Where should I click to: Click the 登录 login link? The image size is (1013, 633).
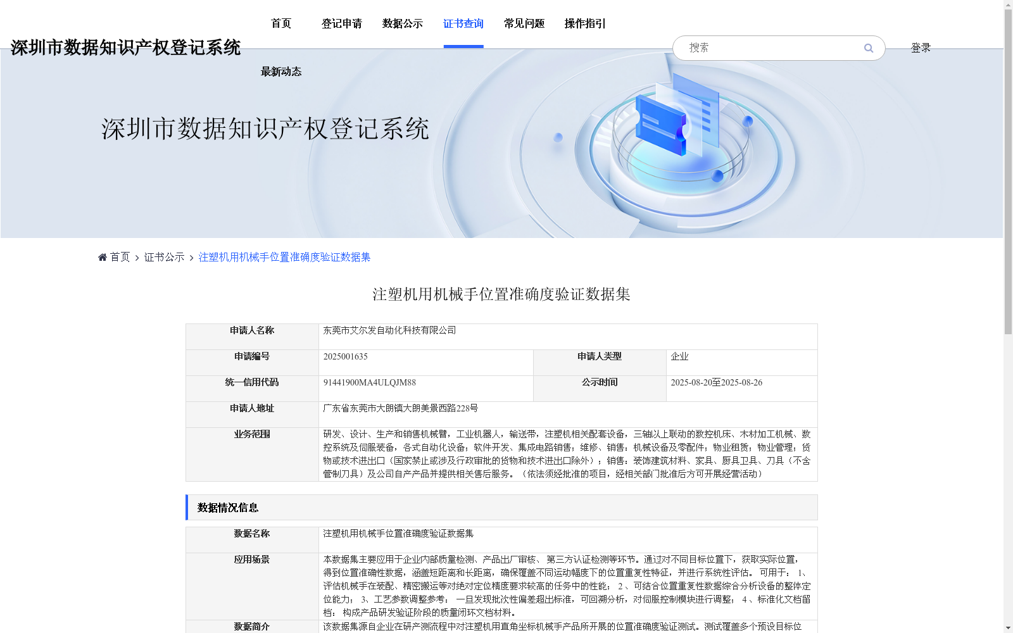pos(921,47)
